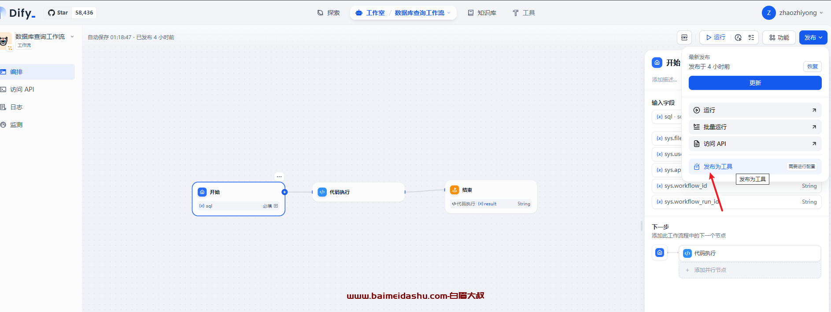Click 代码执行 in next step section
The width and height of the screenshot is (831, 312).
click(750, 253)
